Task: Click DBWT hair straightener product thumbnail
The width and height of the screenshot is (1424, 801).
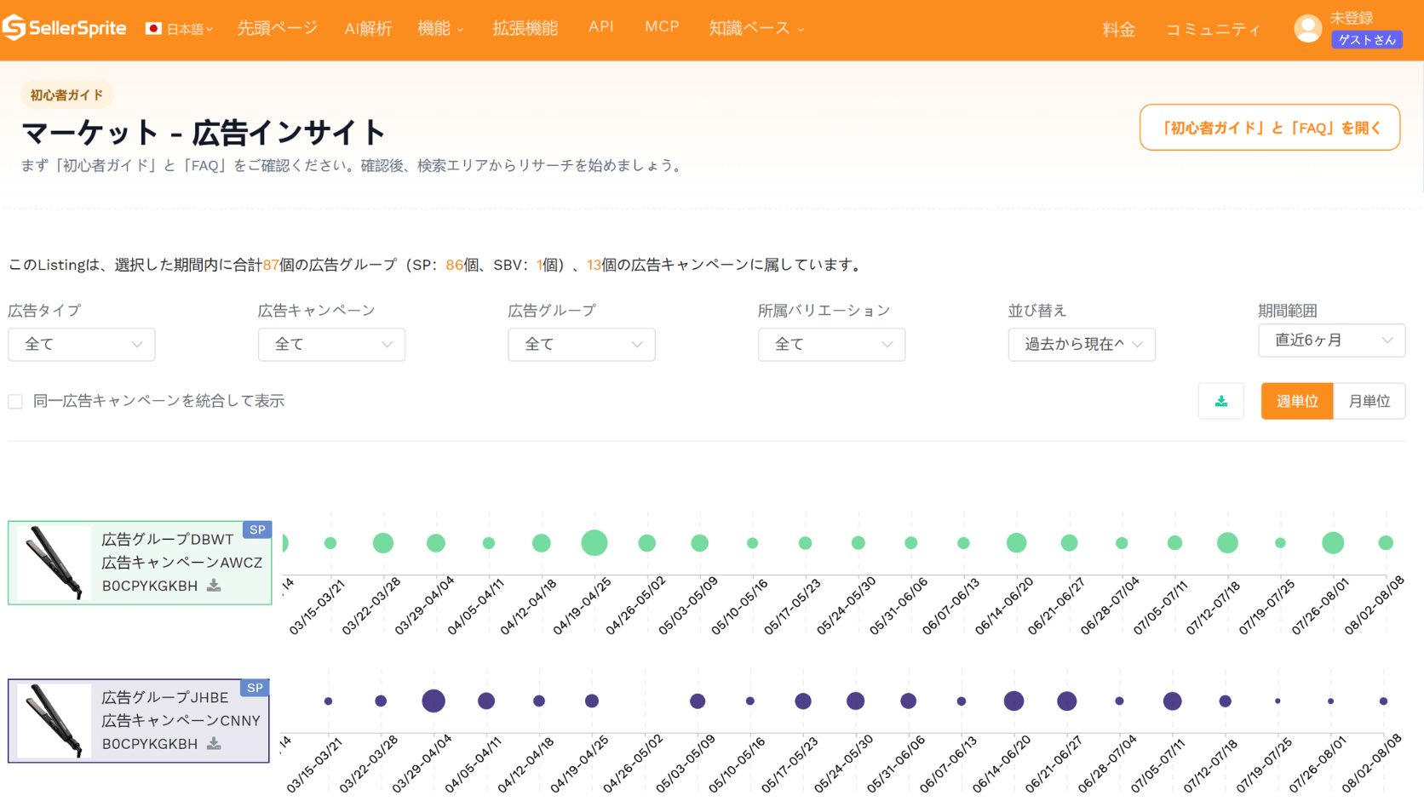Action: (54, 563)
